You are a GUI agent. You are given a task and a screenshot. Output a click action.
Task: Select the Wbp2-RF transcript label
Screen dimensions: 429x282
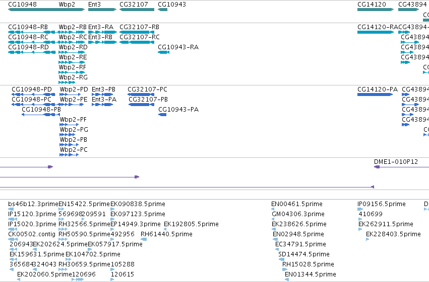(72, 67)
